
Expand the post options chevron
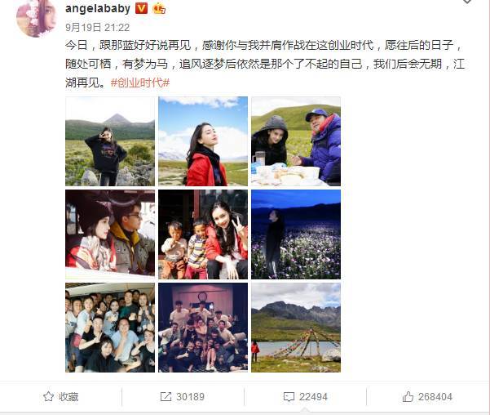pos(467,2)
